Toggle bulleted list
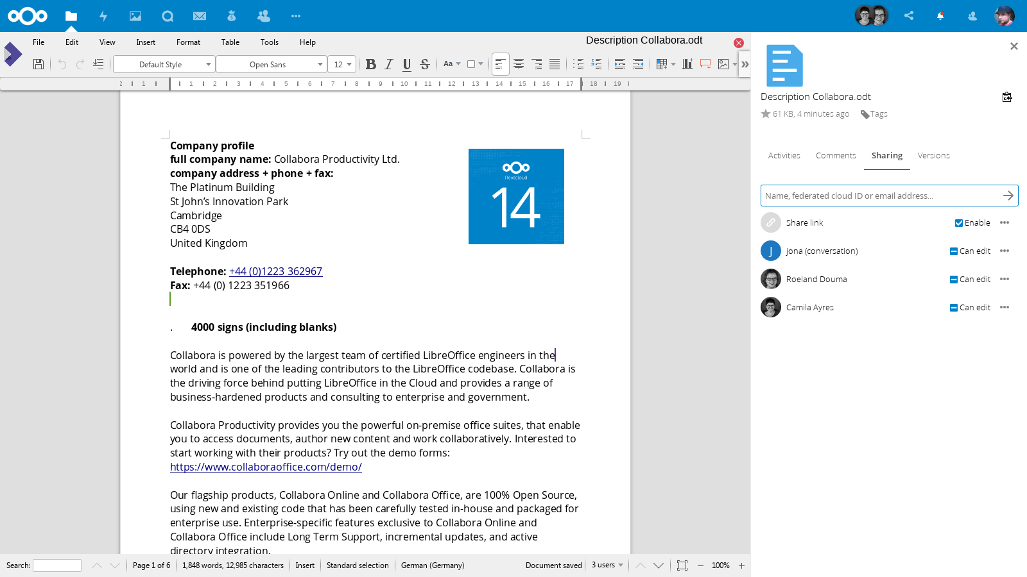This screenshot has width=1027, height=577. coord(578,64)
